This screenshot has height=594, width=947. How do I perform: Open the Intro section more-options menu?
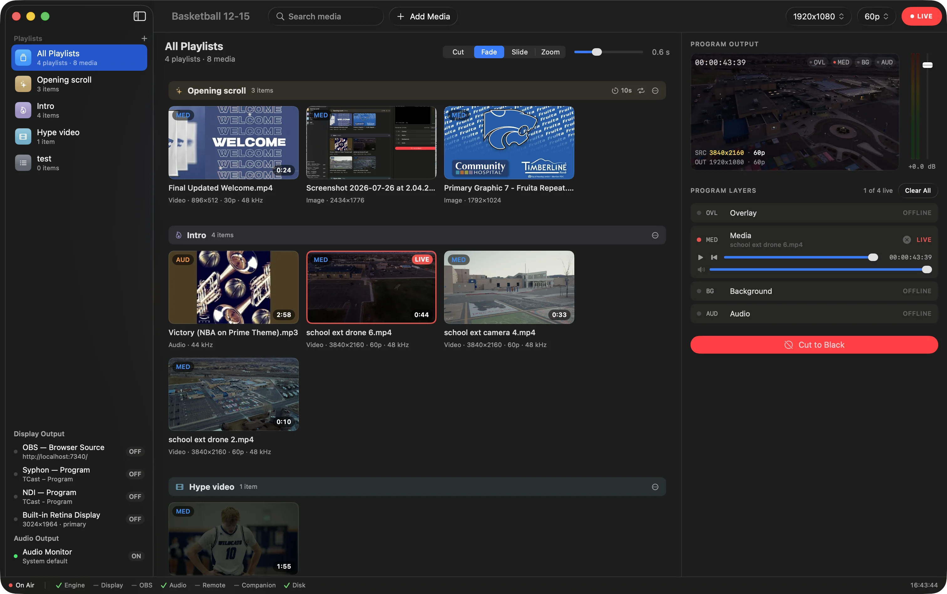point(655,235)
